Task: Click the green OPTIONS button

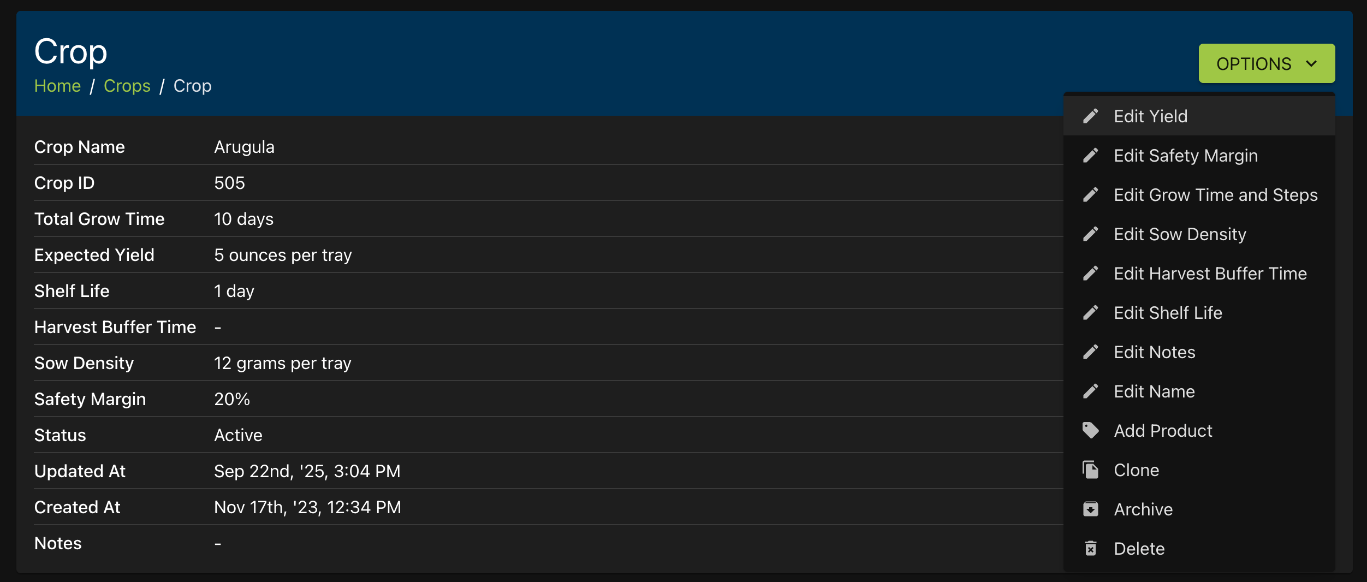Action: pos(1267,63)
